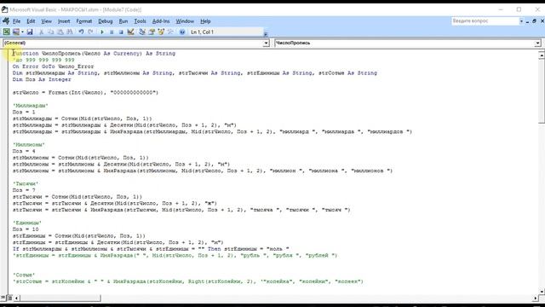Open the help question box dropdown arrow
This screenshot has width=545, height=307.
click(521, 21)
